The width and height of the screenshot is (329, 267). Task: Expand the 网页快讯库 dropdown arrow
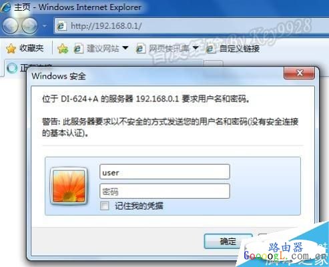coord(196,47)
